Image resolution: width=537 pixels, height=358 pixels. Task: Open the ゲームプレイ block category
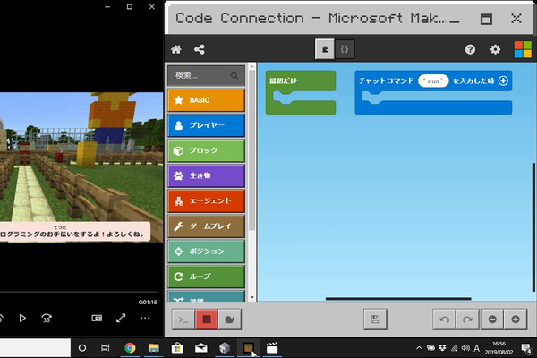point(206,226)
